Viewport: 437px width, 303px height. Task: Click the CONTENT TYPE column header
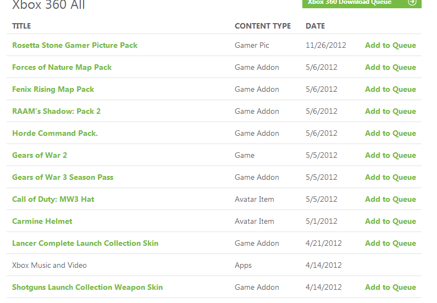263,26
